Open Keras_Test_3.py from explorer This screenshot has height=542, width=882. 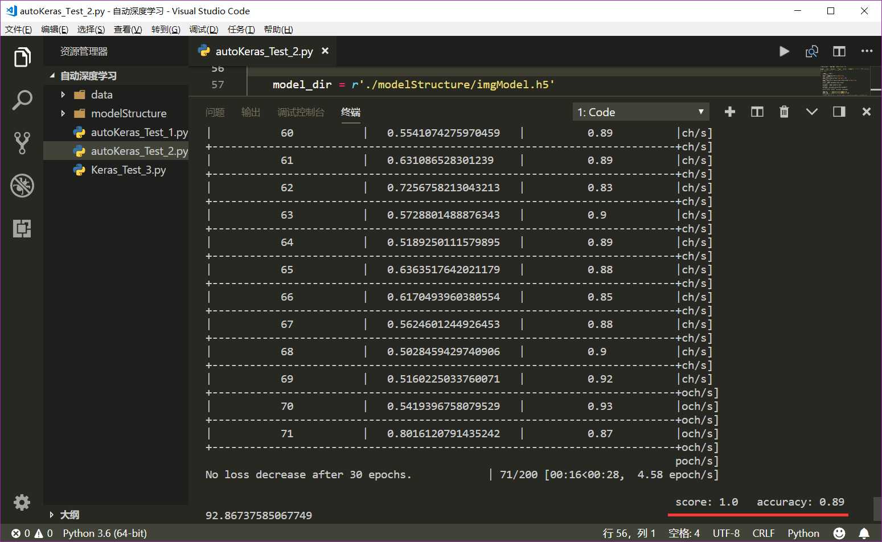click(x=128, y=170)
